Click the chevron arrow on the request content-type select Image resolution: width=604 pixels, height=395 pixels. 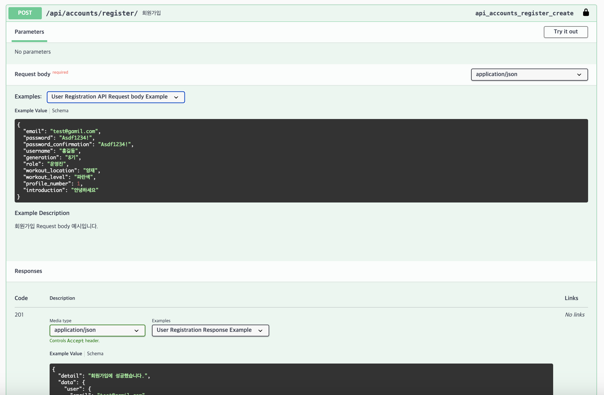coord(579,74)
